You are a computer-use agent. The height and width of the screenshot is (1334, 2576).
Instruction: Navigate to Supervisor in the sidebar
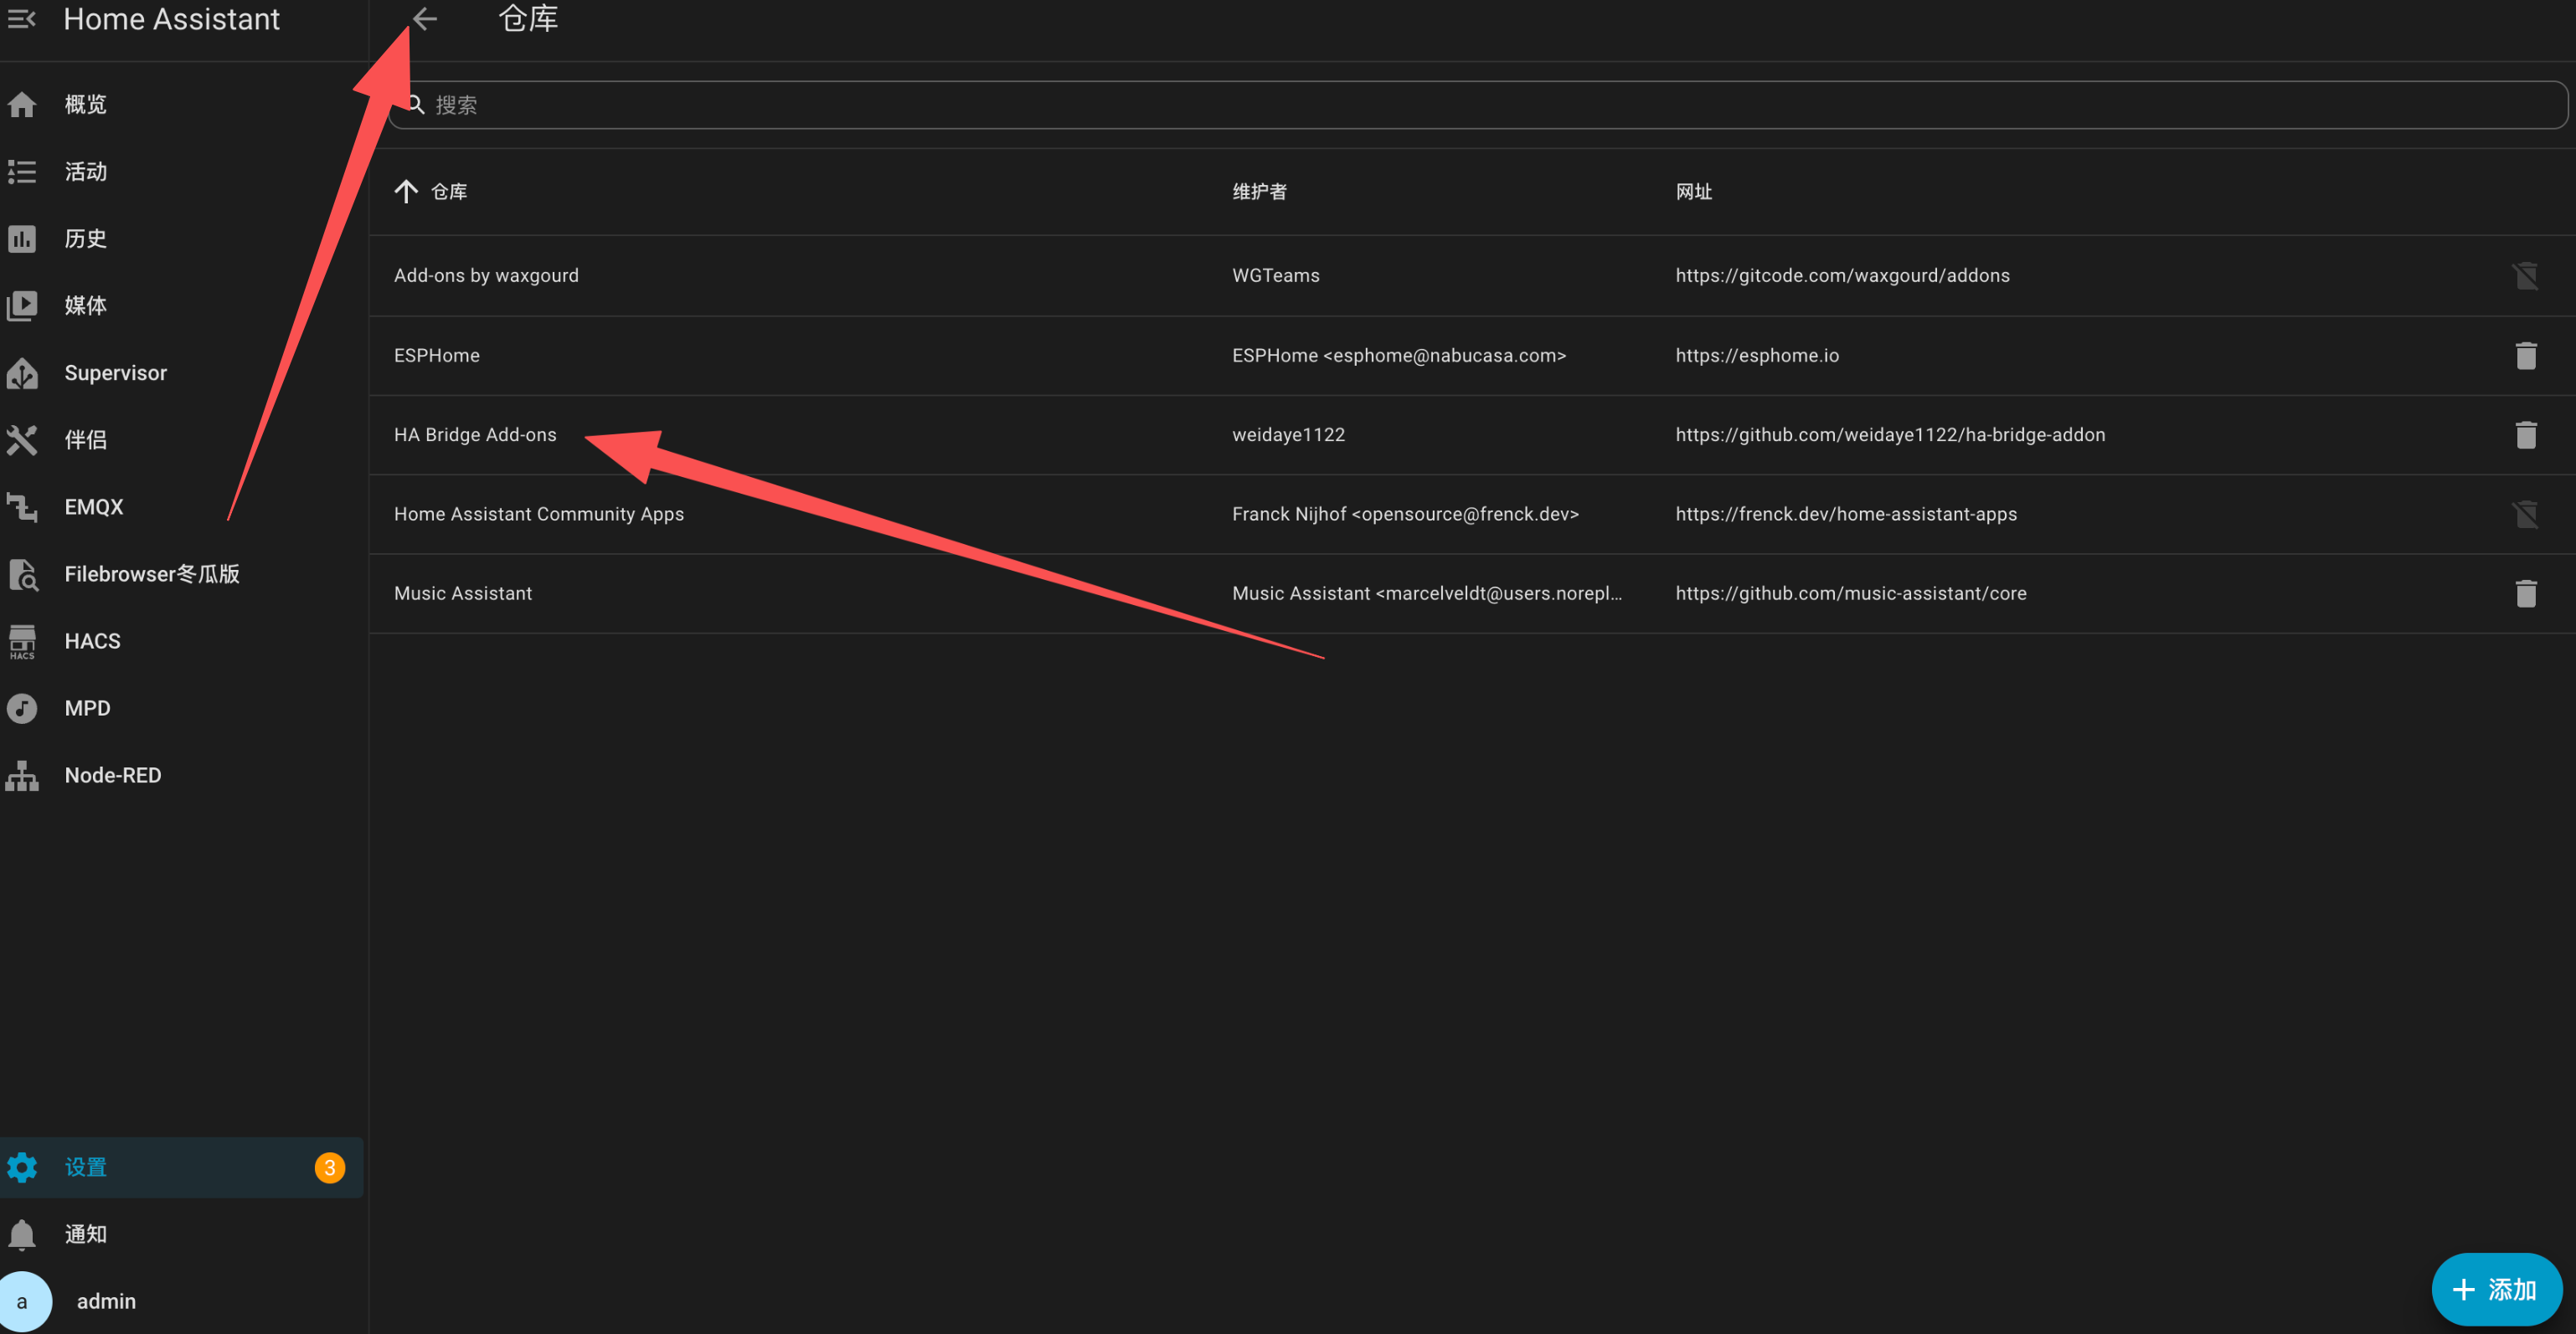(182, 372)
